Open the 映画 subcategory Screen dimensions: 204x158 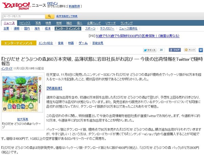pyautogui.click(x=71, y=43)
